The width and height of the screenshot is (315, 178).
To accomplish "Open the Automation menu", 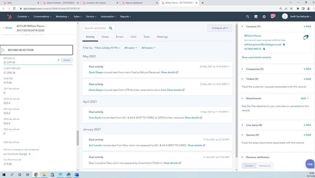I will coord(108,16).
